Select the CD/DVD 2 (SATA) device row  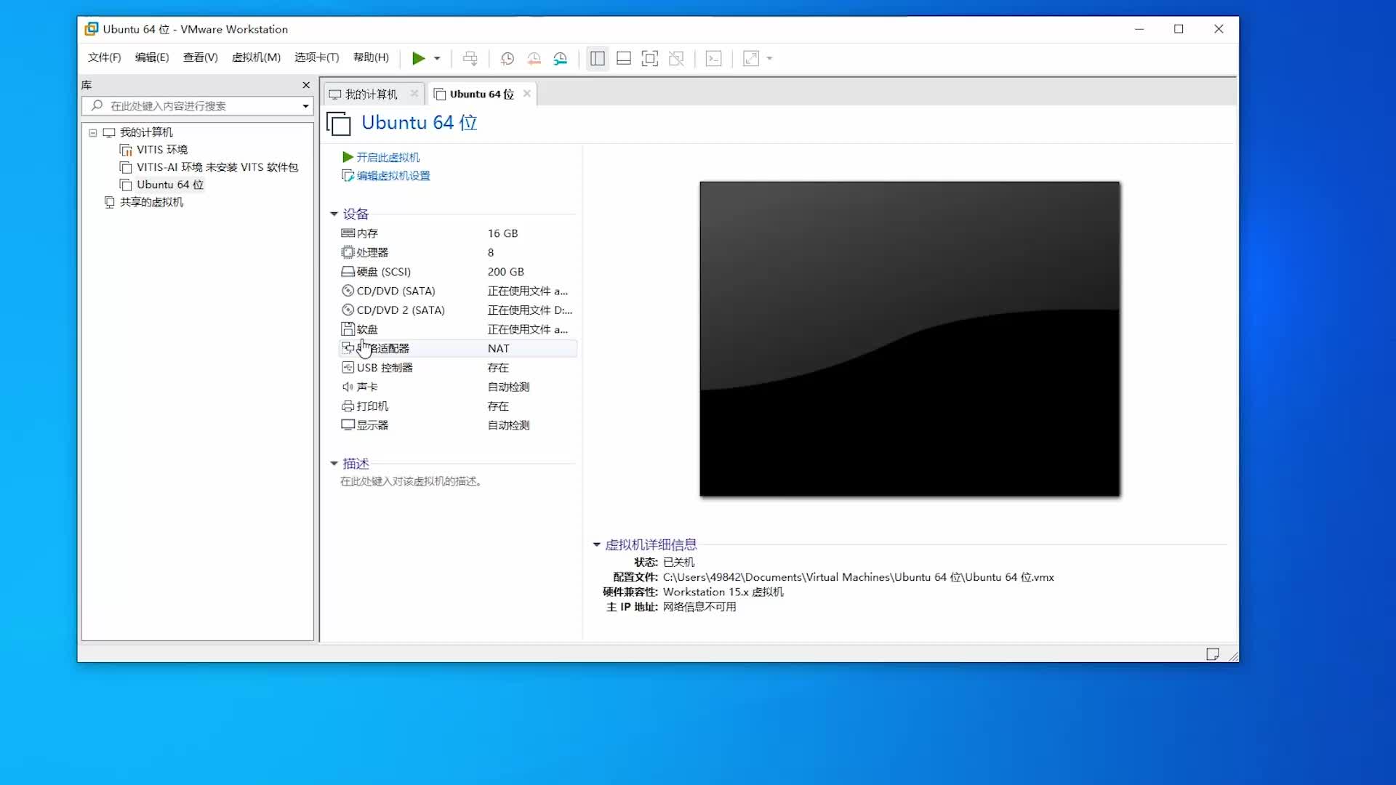[x=458, y=310]
